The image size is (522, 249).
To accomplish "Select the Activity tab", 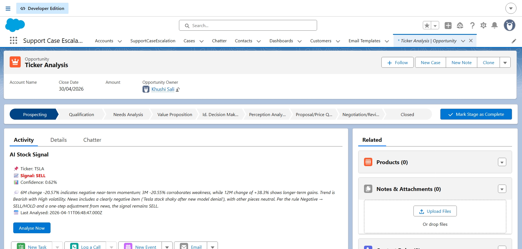I will click(24, 140).
